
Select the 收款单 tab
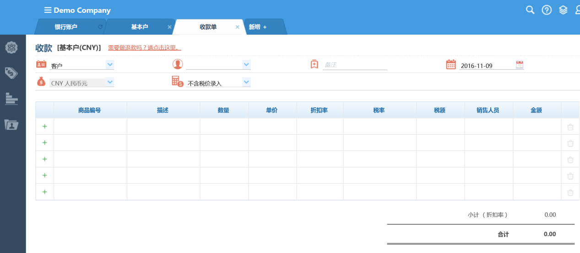(x=208, y=27)
